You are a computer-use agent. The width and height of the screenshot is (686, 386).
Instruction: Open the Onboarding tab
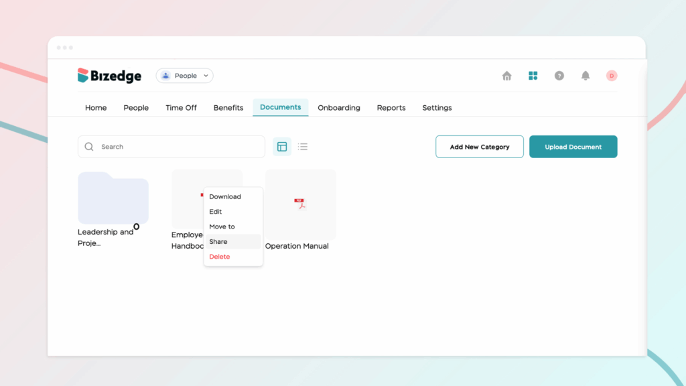tap(338, 108)
